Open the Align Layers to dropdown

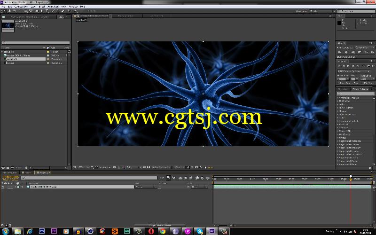(x=365, y=47)
